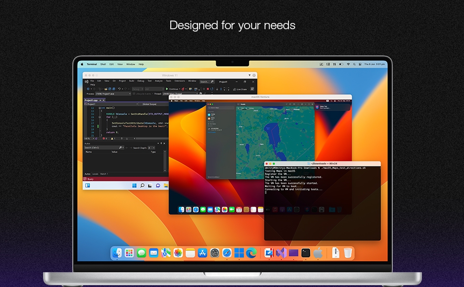Image resolution: width=464 pixels, height=287 pixels.
Task: Open Widgets icon in Windows 11 taskbar
Action: click(x=88, y=186)
